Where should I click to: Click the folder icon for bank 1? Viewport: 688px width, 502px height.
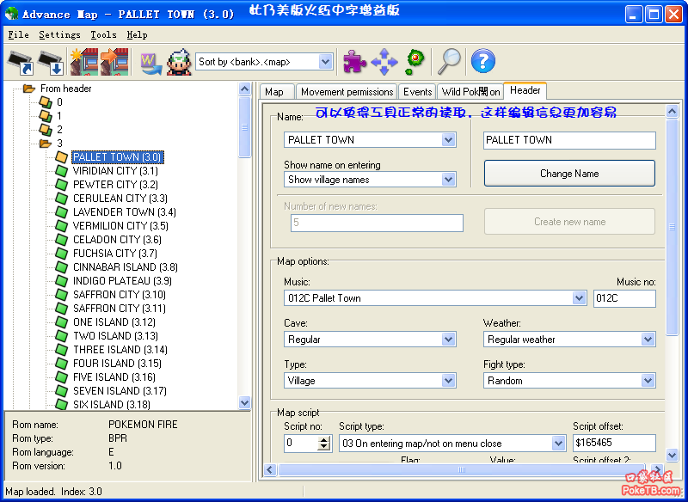[x=46, y=116]
